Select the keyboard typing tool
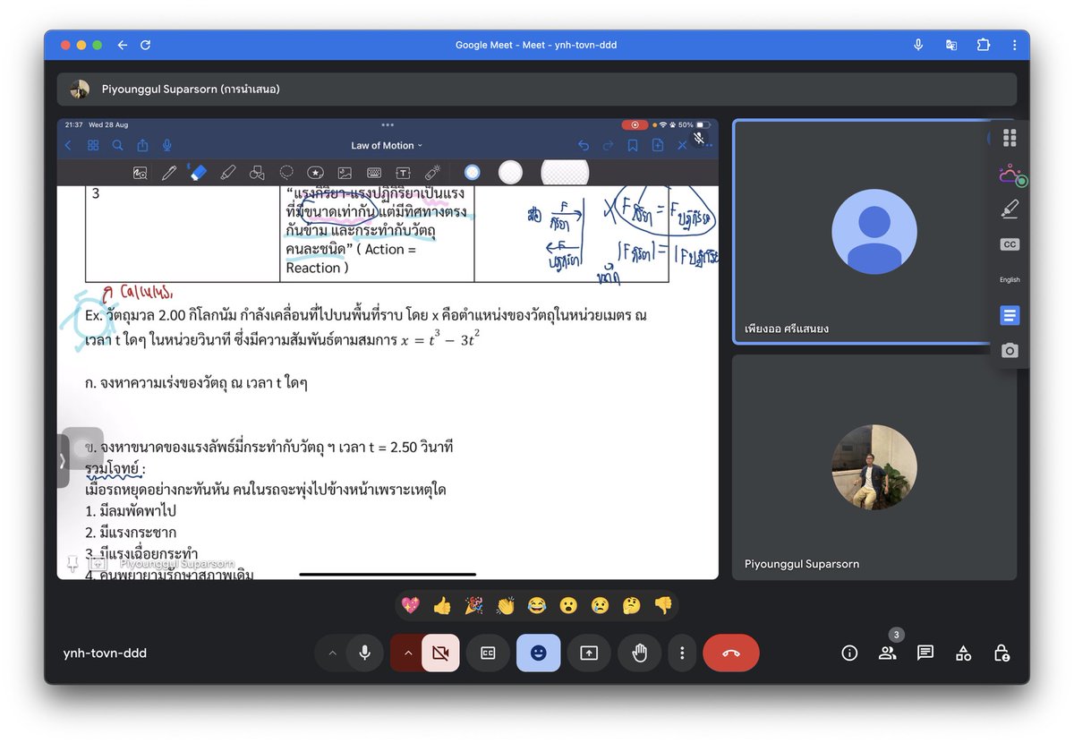 click(x=374, y=173)
